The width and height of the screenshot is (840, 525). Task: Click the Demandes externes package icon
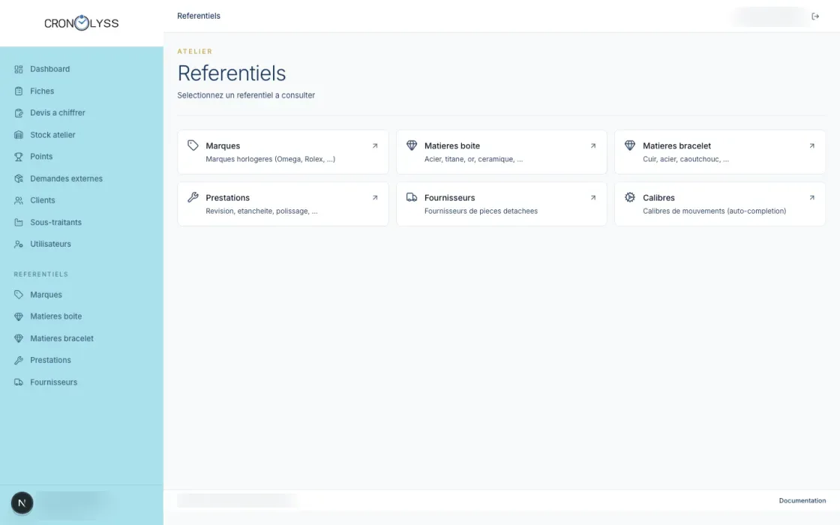[19, 178]
